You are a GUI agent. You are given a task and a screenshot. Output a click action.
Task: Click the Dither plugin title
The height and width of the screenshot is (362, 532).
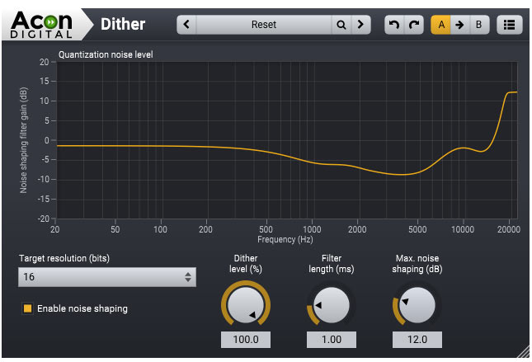[x=123, y=25]
